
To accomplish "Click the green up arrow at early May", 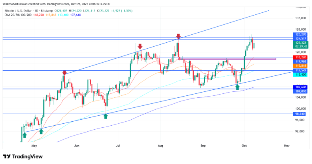I will point(41,131).
